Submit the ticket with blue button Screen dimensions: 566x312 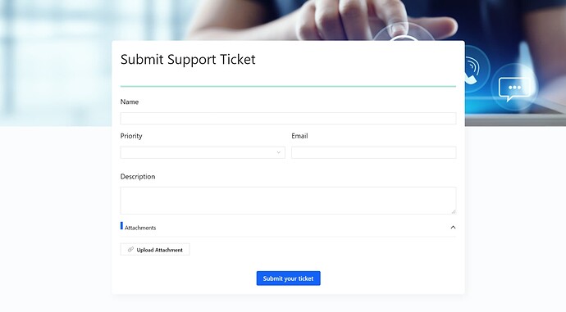point(289,278)
